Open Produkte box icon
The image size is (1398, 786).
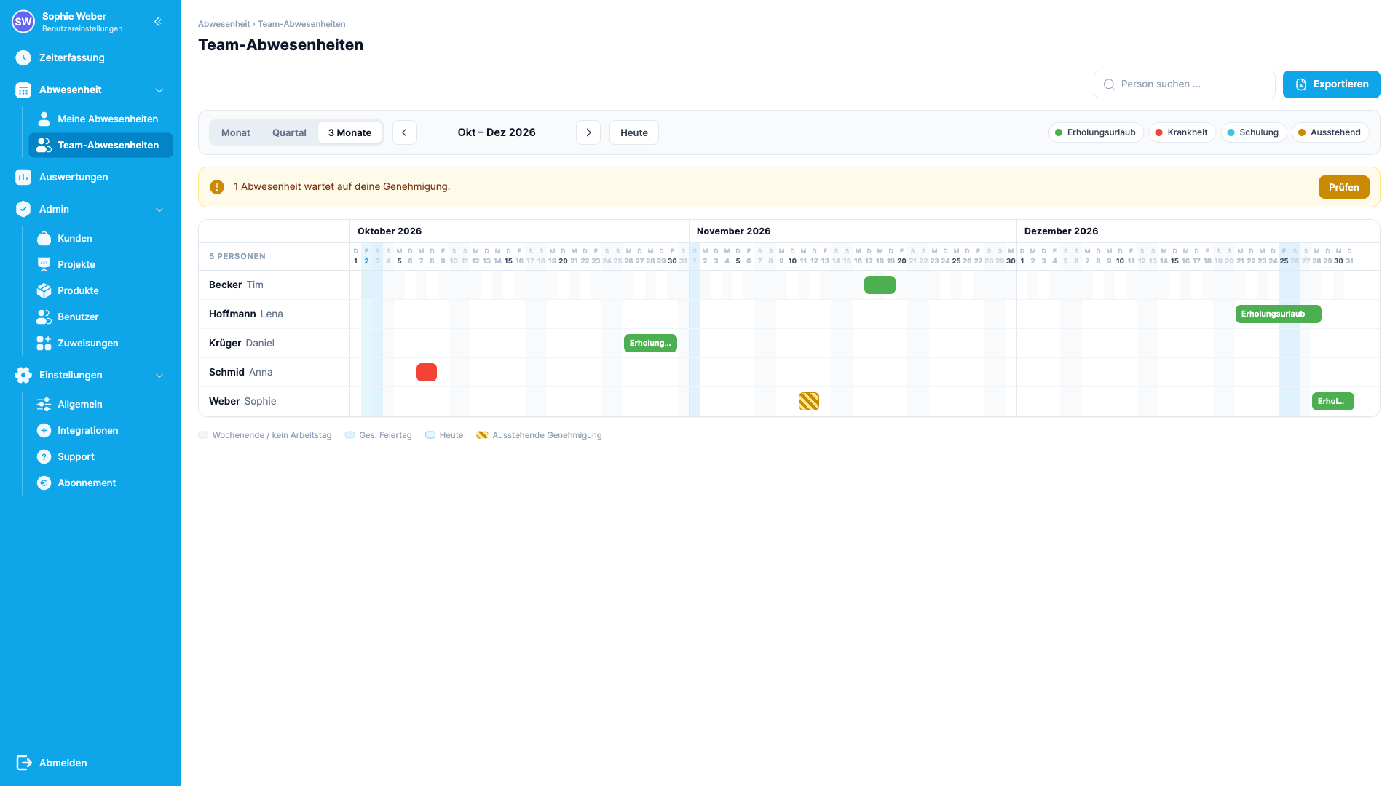(x=44, y=290)
